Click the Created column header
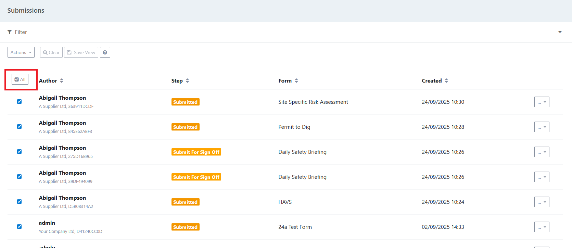The width and height of the screenshot is (572, 248). coord(432,81)
